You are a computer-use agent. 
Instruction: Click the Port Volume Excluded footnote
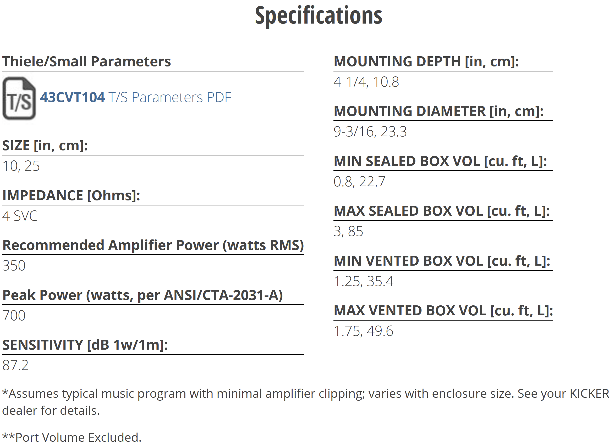tap(72, 438)
